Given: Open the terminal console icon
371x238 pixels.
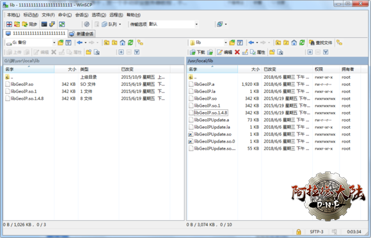Looking at the screenshot, I should [44, 24].
